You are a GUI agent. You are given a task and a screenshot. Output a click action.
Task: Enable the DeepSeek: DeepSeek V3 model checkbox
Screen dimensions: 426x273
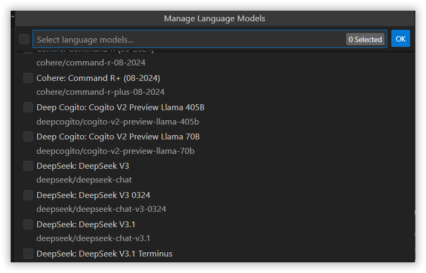(28, 166)
